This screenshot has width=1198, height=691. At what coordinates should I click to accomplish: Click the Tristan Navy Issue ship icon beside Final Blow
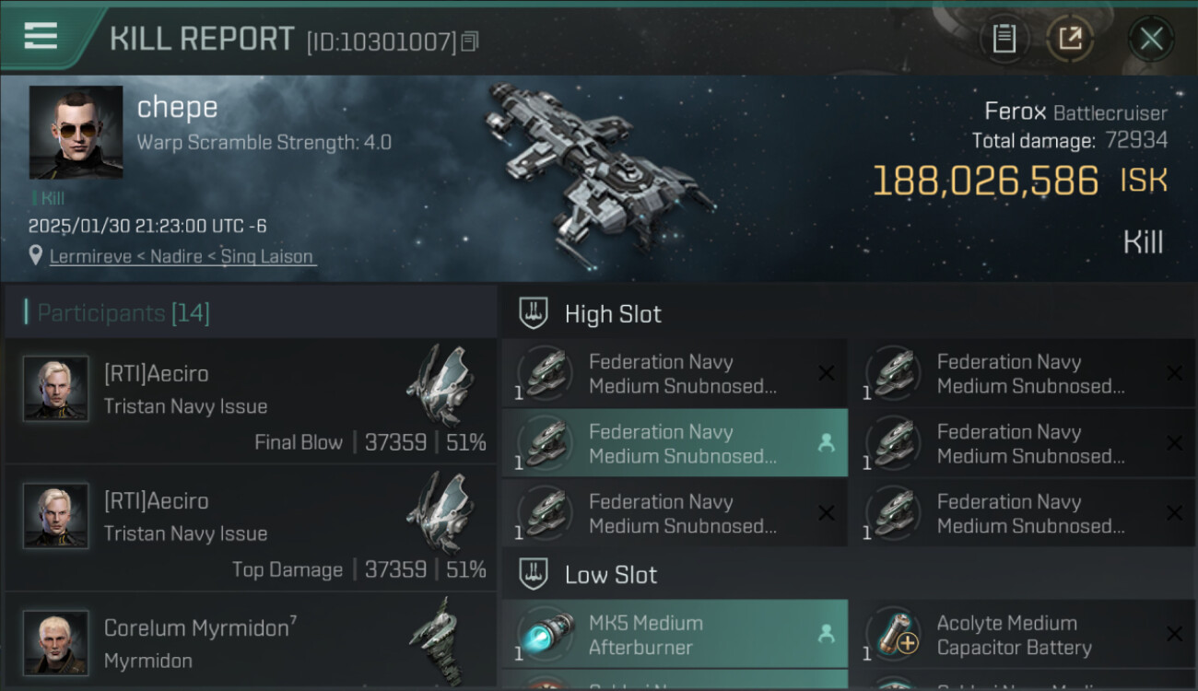click(x=440, y=384)
